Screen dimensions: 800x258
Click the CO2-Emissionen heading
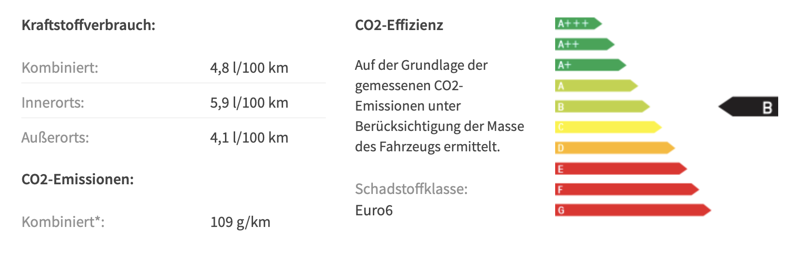click(78, 179)
